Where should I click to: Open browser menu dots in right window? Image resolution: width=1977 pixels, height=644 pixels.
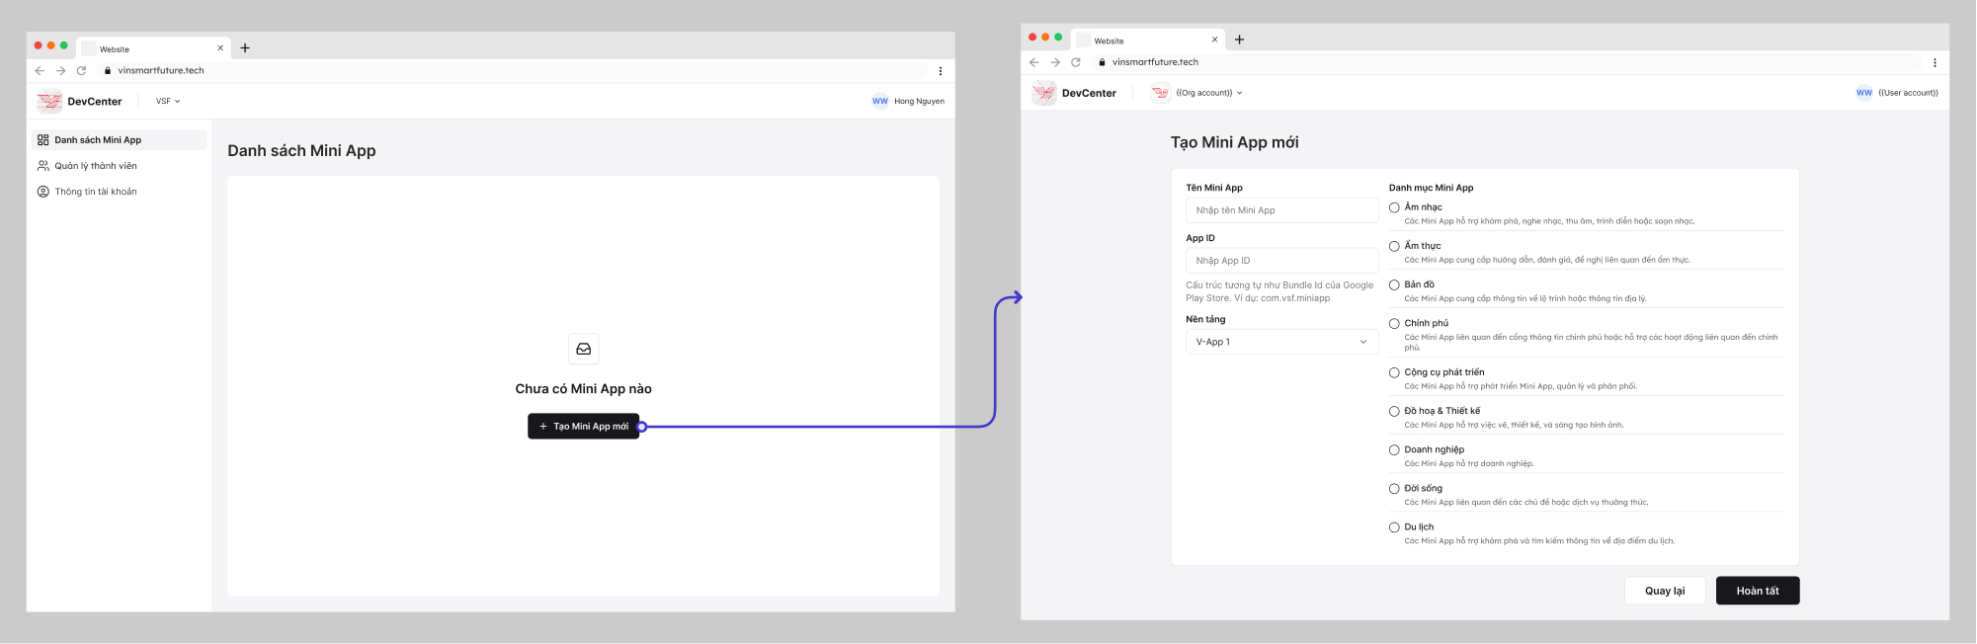click(1935, 62)
